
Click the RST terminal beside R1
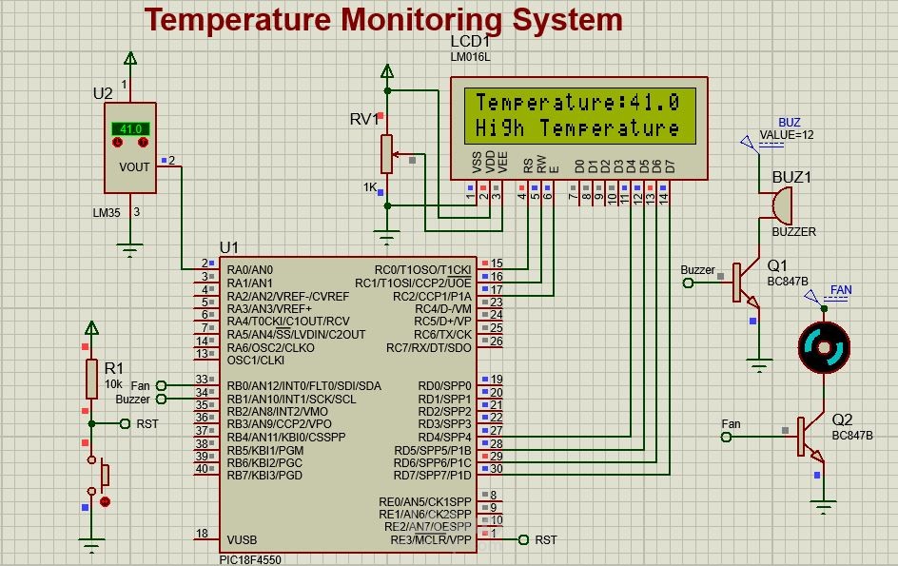125,421
